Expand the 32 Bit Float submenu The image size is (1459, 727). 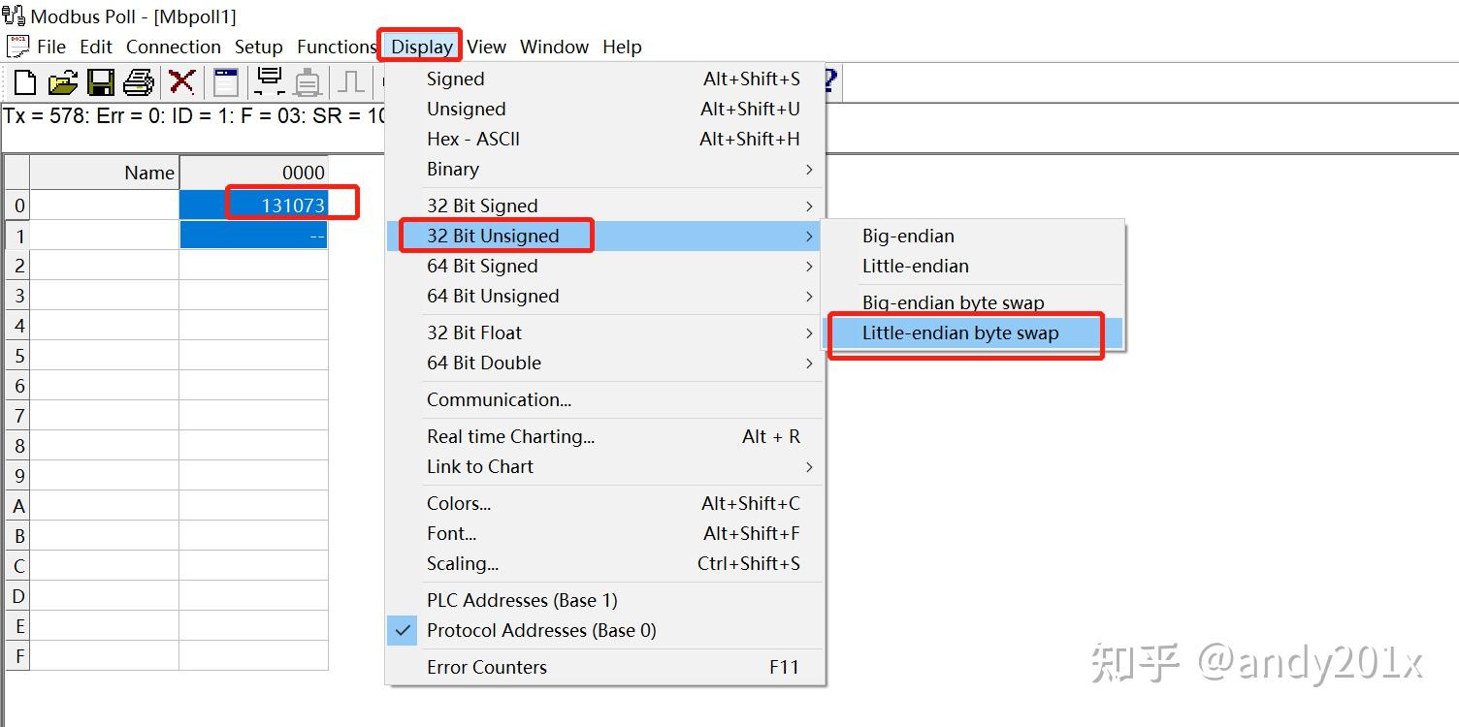(x=474, y=333)
